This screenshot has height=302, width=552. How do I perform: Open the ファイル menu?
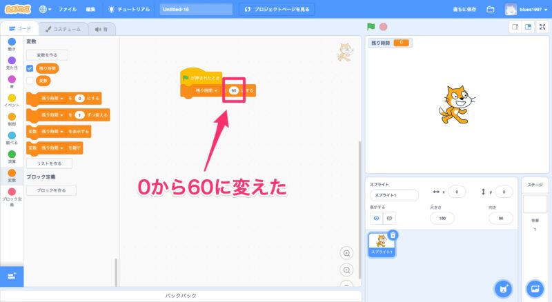click(68, 10)
